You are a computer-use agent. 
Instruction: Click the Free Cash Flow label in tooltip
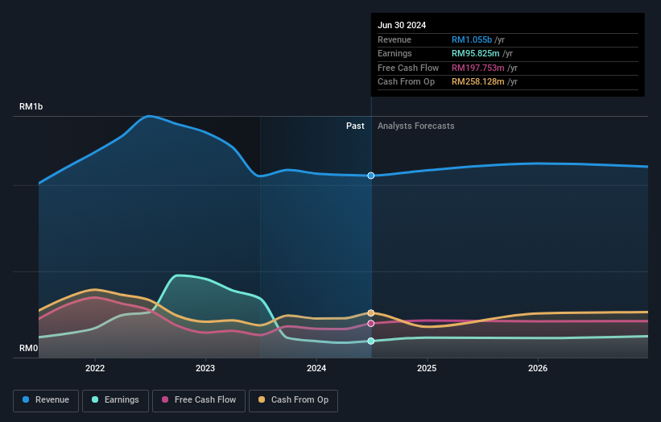click(408, 68)
